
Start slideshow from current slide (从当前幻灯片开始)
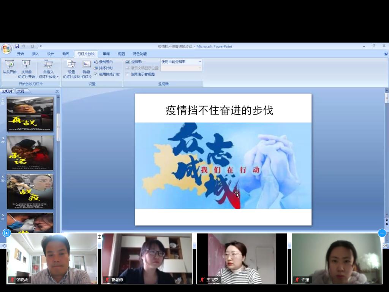pos(26,67)
